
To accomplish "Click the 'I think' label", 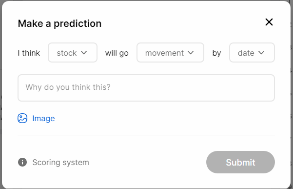I will click(x=29, y=53).
